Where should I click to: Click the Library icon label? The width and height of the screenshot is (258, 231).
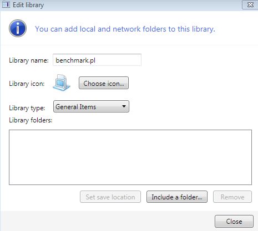(x=27, y=84)
